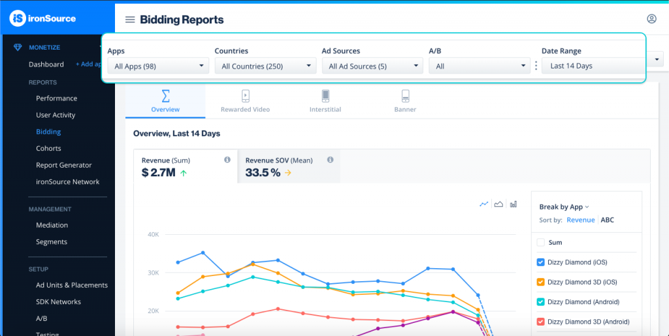Click the Monetize diamond icon
The image size is (669, 336).
[18, 47]
